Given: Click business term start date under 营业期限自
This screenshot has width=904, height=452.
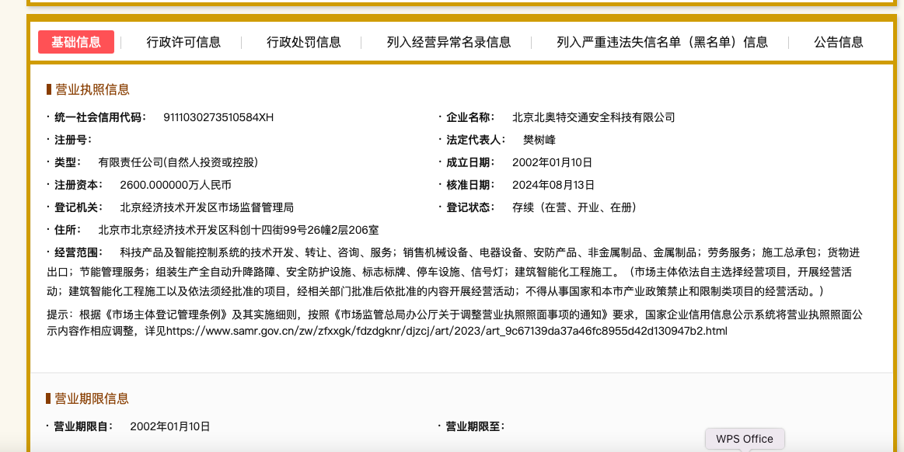Looking at the screenshot, I should point(170,426).
